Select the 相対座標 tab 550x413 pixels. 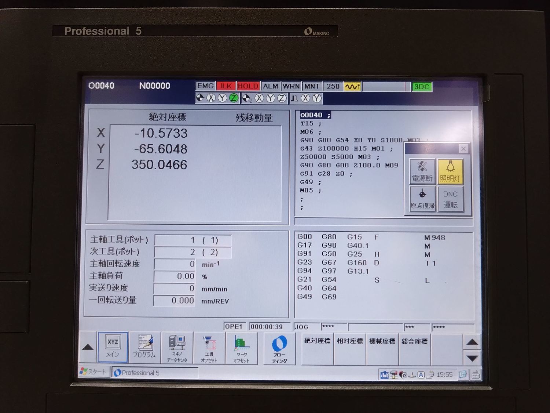[x=350, y=349]
